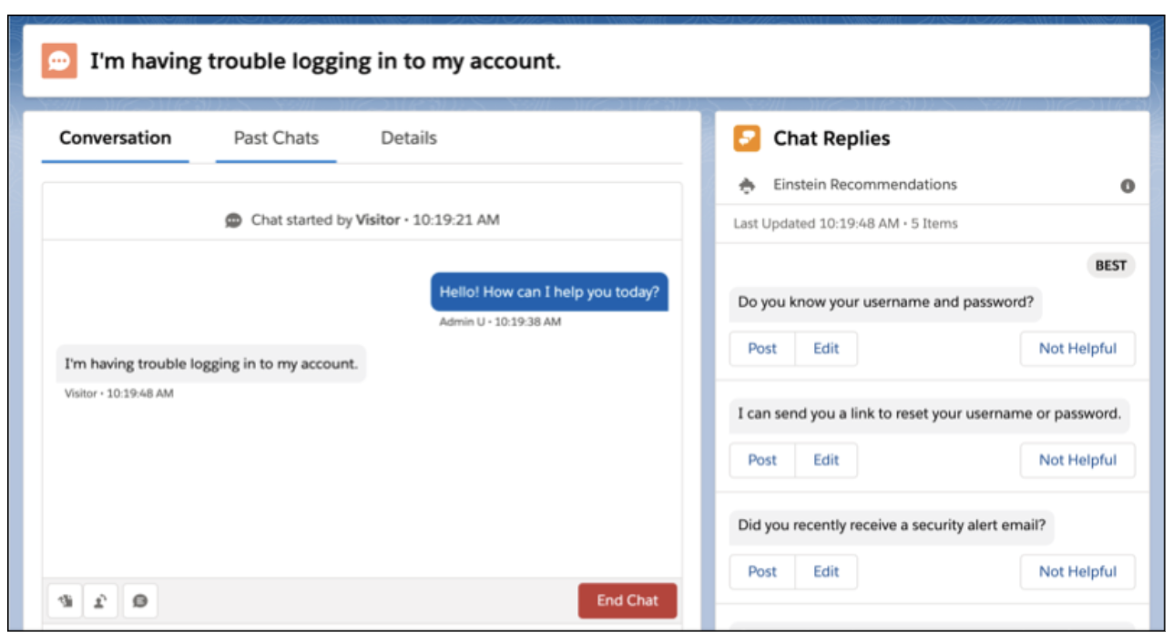
Task: Click the orange chat icon in the header
Action: click(59, 61)
